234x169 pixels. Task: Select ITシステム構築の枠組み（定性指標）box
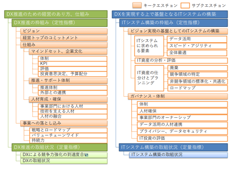(x=174, y=23)
